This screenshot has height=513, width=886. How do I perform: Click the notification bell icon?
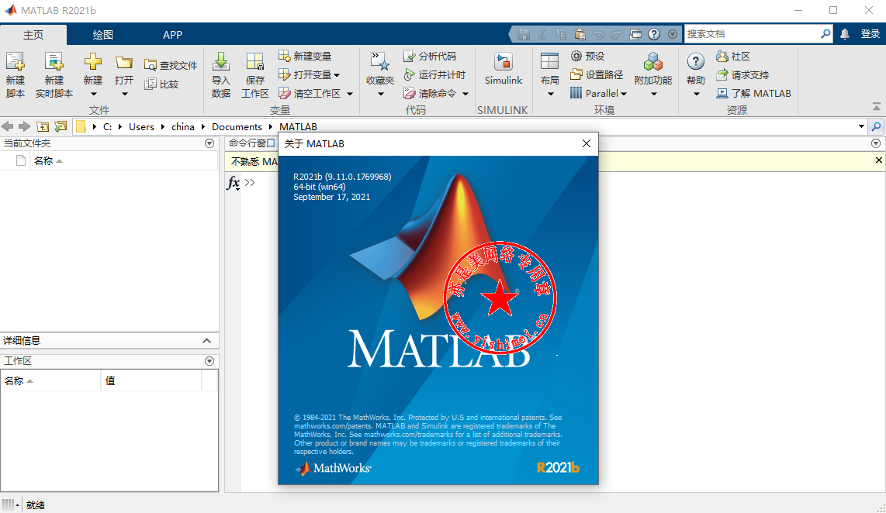click(845, 34)
